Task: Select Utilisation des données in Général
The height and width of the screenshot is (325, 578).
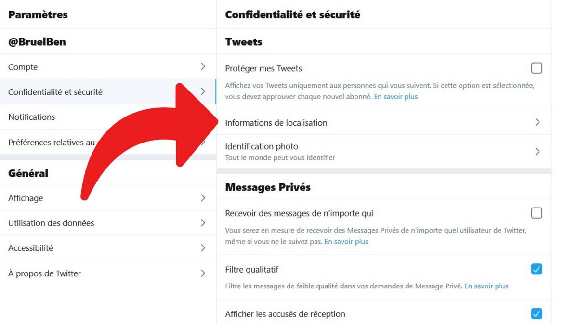Action: (x=108, y=223)
